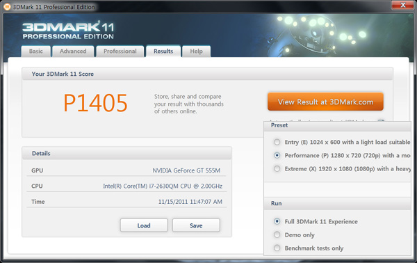Open the Help tab
Image resolution: width=417 pixels, height=263 pixels.
point(196,51)
